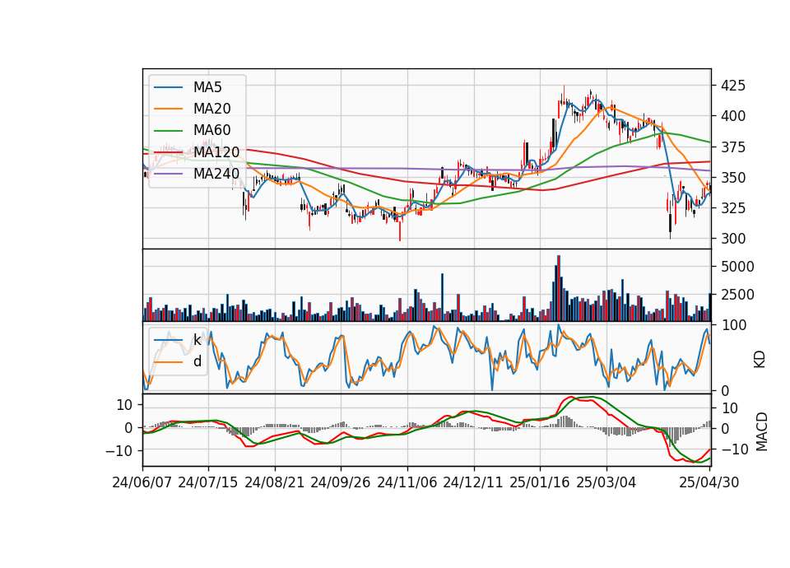Click the 24/12/11 date tick label

pyautogui.click(x=473, y=482)
